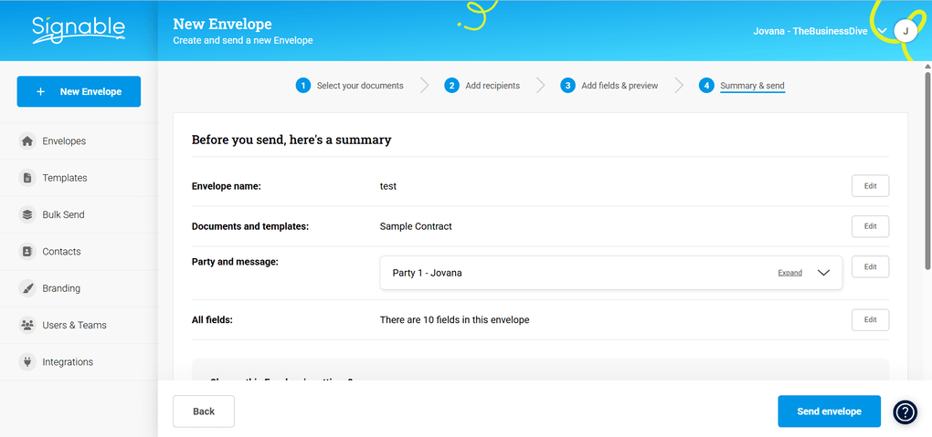Open the Templates menu item
932x437 pixels.
coord(79,178)
